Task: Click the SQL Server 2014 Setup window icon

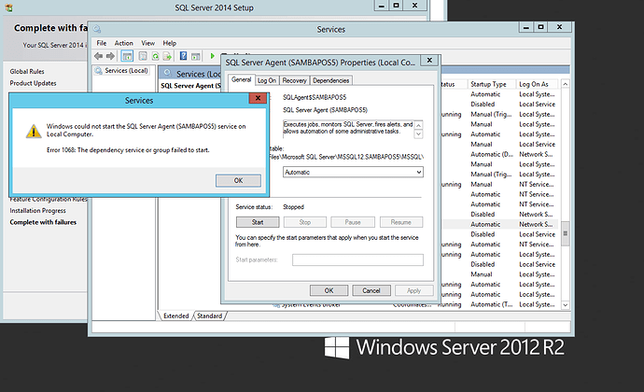Action: pyautogui.click(x=9, y=7)
